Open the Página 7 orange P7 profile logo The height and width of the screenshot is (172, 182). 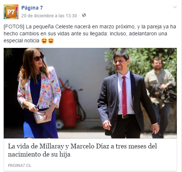tap(11, 12)
